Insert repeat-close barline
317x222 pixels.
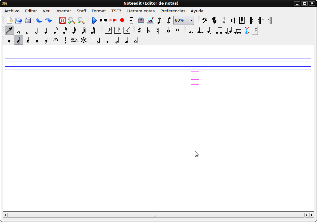(x=270, y=20)
